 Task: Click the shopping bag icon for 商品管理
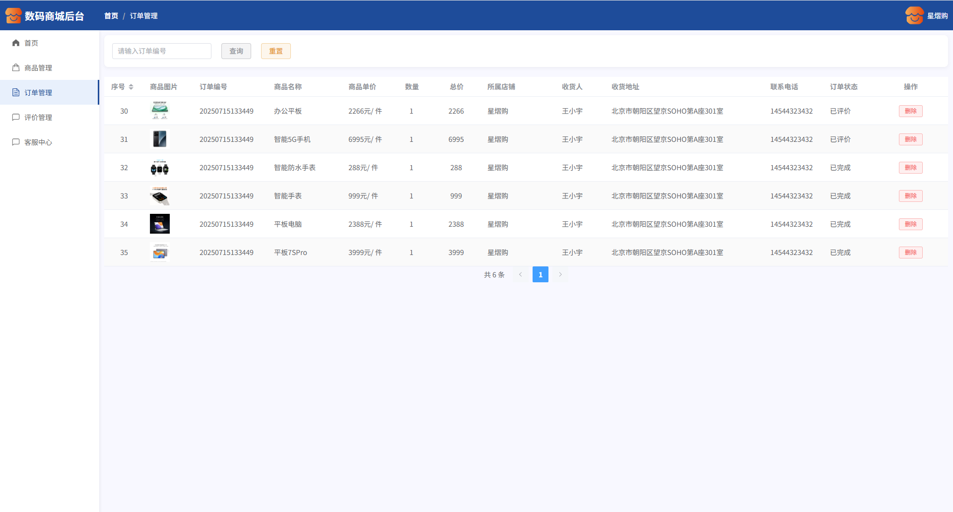[x=16, y=68]
